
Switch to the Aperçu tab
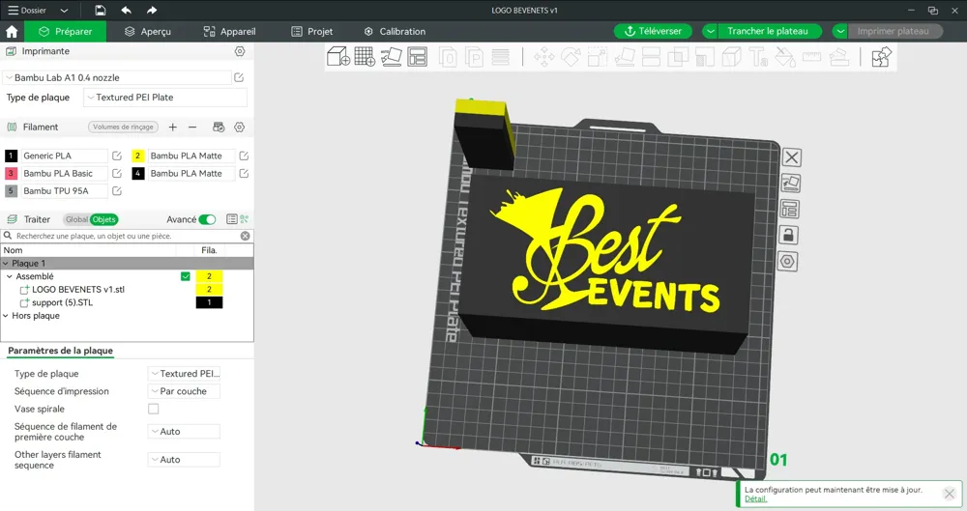147,32
